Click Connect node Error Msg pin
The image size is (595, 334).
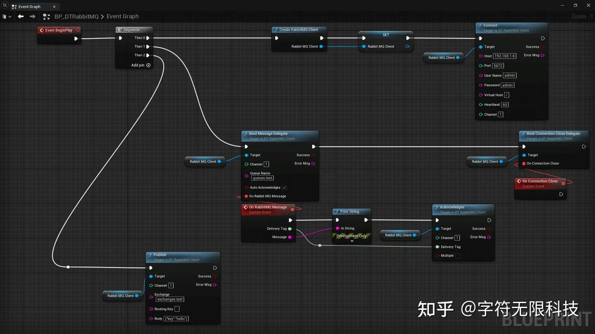click(x=543, y=55)
